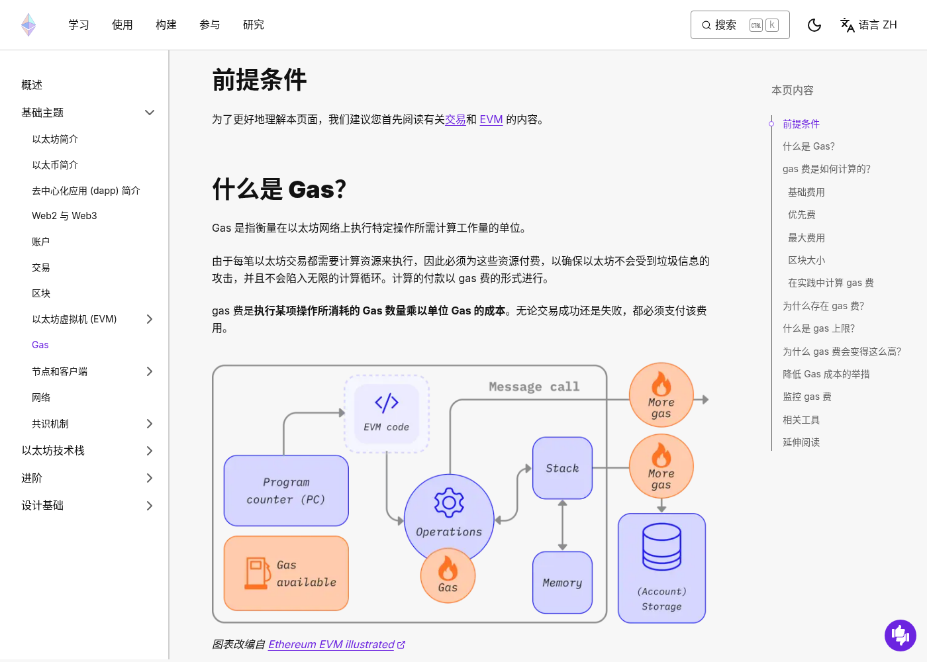This screenshot has height=662, width=927.
Task: Open 区块 in the sidebar
Action: click(41, 293)
